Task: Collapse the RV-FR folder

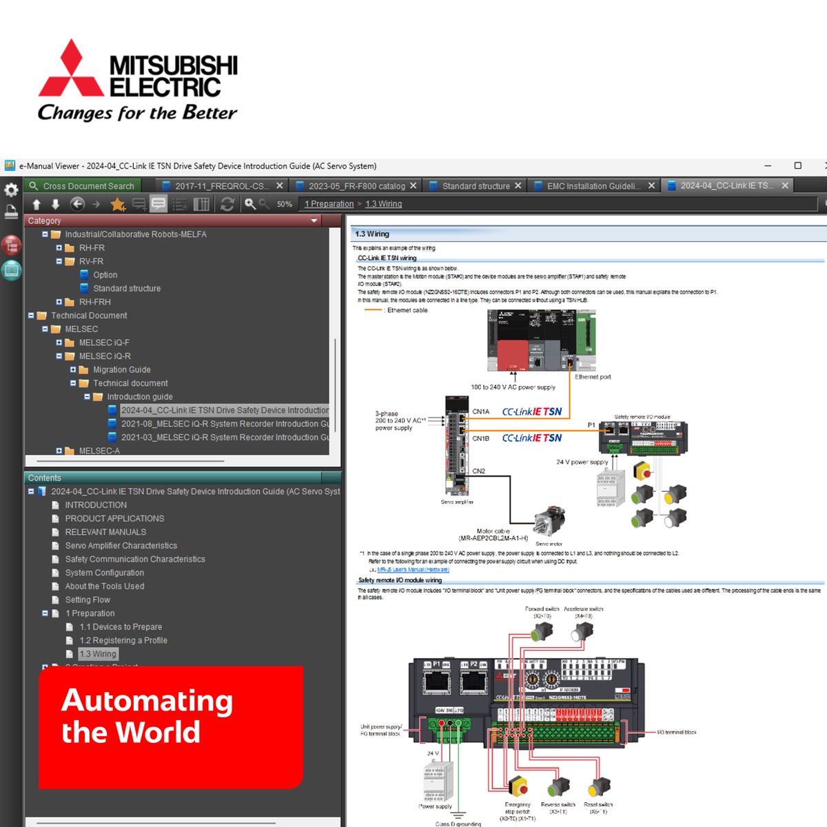Action: pyautogui.click(x=59, y=261)
